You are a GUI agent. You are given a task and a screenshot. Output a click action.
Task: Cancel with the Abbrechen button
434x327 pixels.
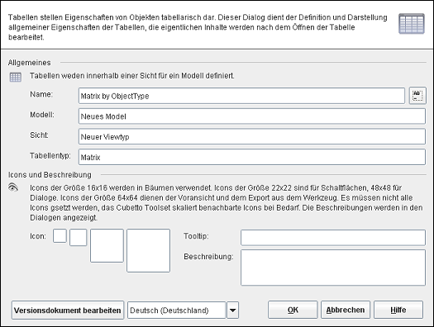click(346, 310)
